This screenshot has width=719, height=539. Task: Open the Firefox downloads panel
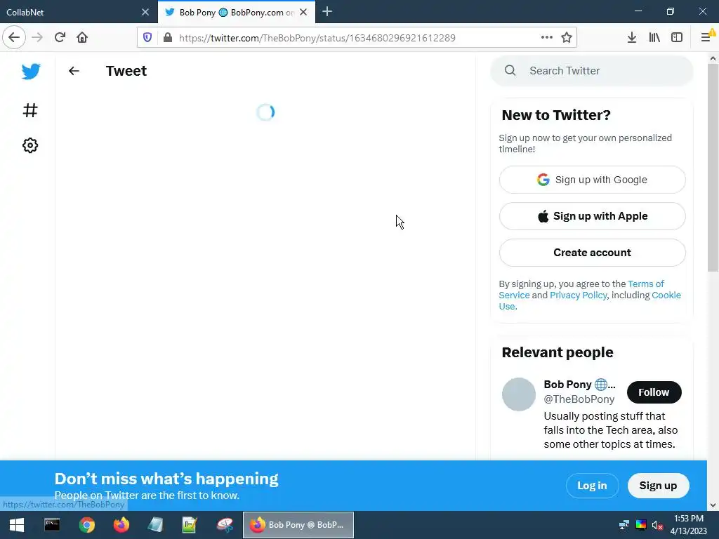(632, 38)
